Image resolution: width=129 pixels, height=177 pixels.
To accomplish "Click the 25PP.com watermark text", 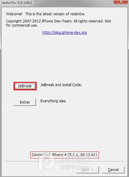I will tap(75, 167).
